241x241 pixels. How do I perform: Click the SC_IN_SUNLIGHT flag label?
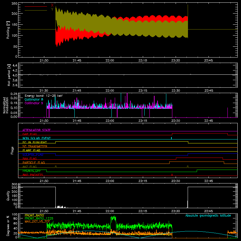tap(35, 142)
